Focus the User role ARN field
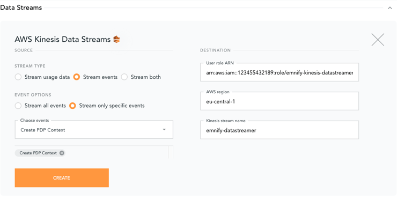 [x=280, y=72]
